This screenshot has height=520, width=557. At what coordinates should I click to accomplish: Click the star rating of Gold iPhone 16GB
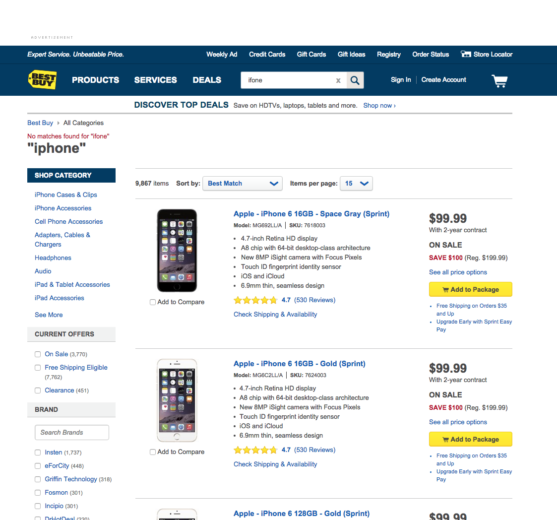[255, 451]
